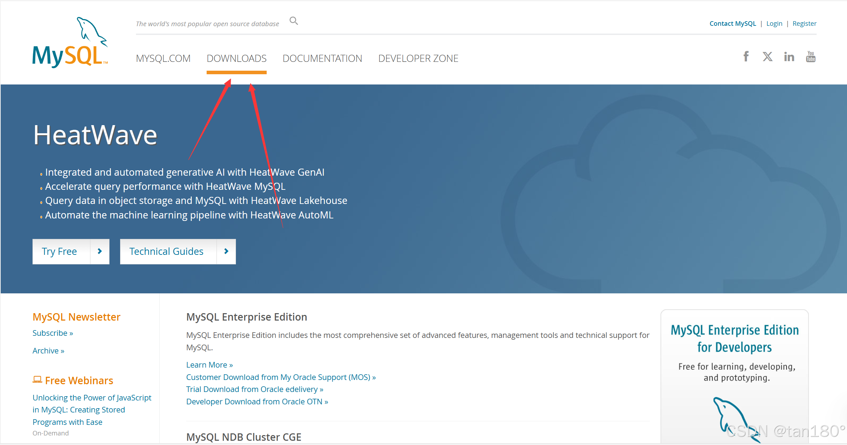Click the HeatWave Lakehouse bullet text

coord(196,200)
